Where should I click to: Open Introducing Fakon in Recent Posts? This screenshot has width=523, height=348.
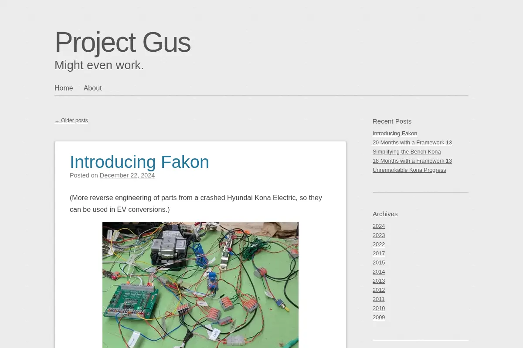pos(395,133)
